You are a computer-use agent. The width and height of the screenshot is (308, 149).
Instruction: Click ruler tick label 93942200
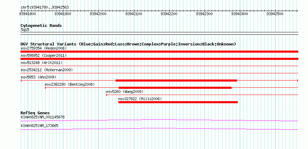[x=169, y=14]
